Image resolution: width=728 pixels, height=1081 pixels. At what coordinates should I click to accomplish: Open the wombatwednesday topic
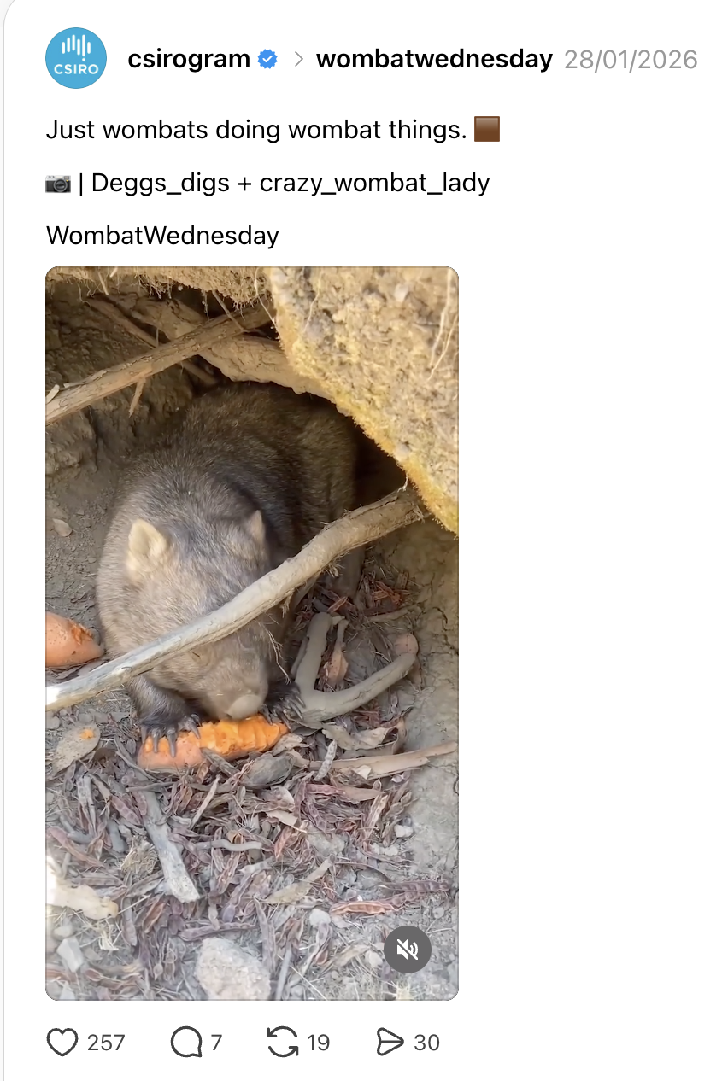[x=434, y=59]
